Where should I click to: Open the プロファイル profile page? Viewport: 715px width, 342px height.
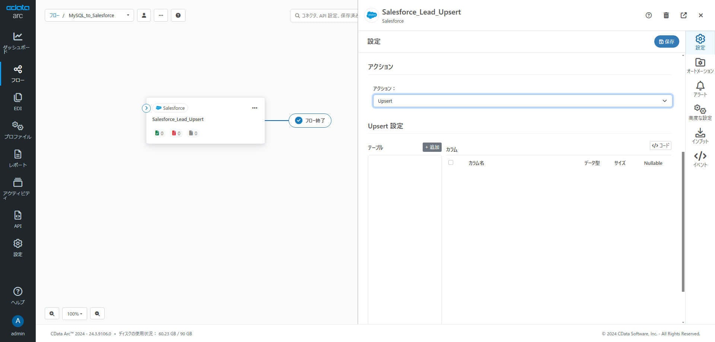[x=18, y=130]
